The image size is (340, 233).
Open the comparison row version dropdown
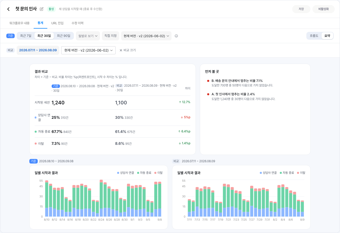pyautogui.click(x=88, y=50)
